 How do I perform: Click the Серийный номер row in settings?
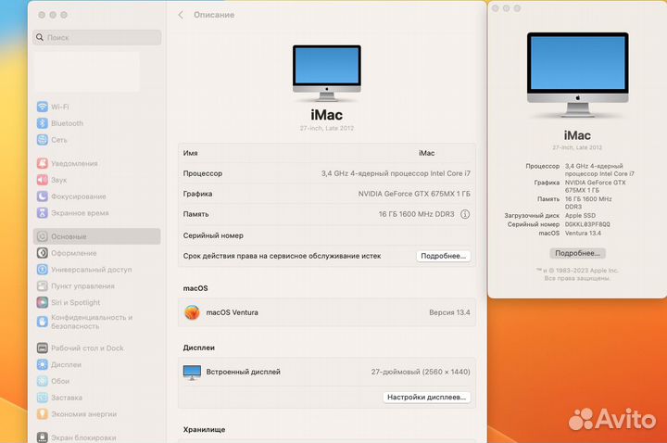[x=327, y=235]
